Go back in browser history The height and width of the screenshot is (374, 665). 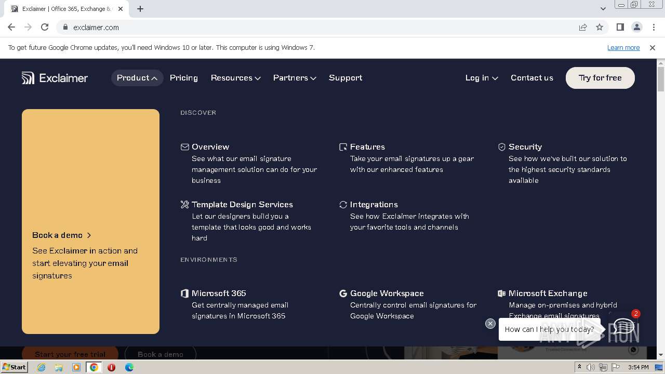[x=11, y=27]
